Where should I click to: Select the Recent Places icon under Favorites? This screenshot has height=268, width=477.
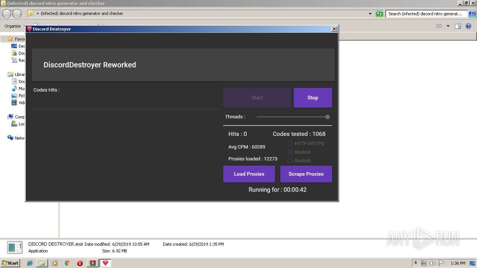pyautogui.click(x=14, y=60)
